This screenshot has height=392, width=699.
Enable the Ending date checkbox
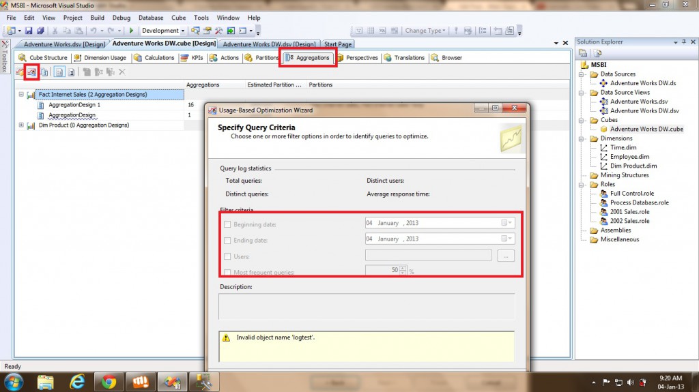(227, 240)
